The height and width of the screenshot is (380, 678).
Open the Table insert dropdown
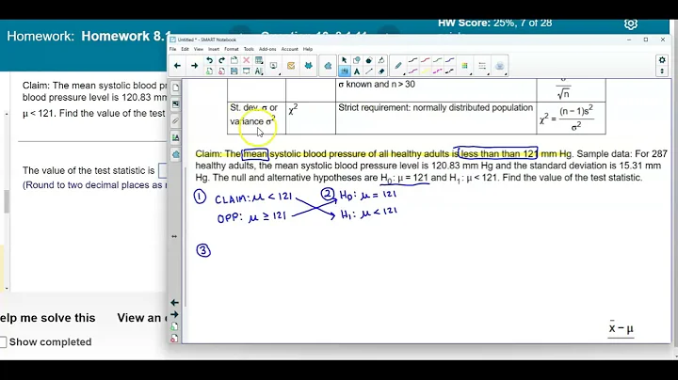[259, 60]
